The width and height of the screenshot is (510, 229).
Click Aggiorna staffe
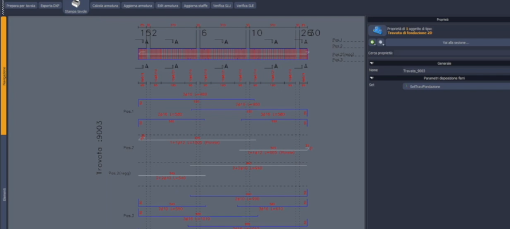(x=195, y=6)
